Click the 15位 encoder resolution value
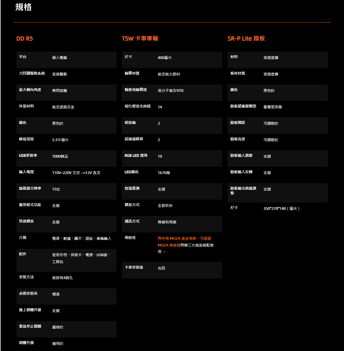The width and height of the screenshot is (344, 351). pyautogui.click(x=56, y=189)
